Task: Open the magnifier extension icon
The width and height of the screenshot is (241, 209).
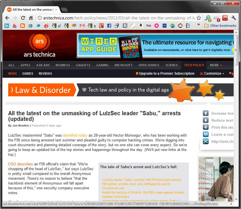Action: (208, 18)
